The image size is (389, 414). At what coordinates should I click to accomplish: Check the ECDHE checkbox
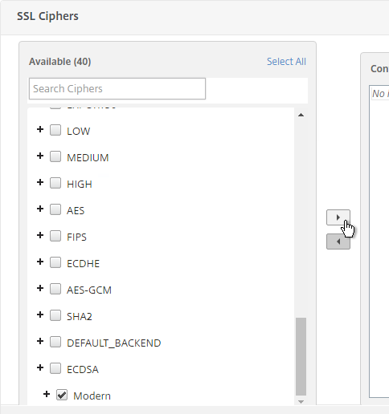(x=55, y=262)
